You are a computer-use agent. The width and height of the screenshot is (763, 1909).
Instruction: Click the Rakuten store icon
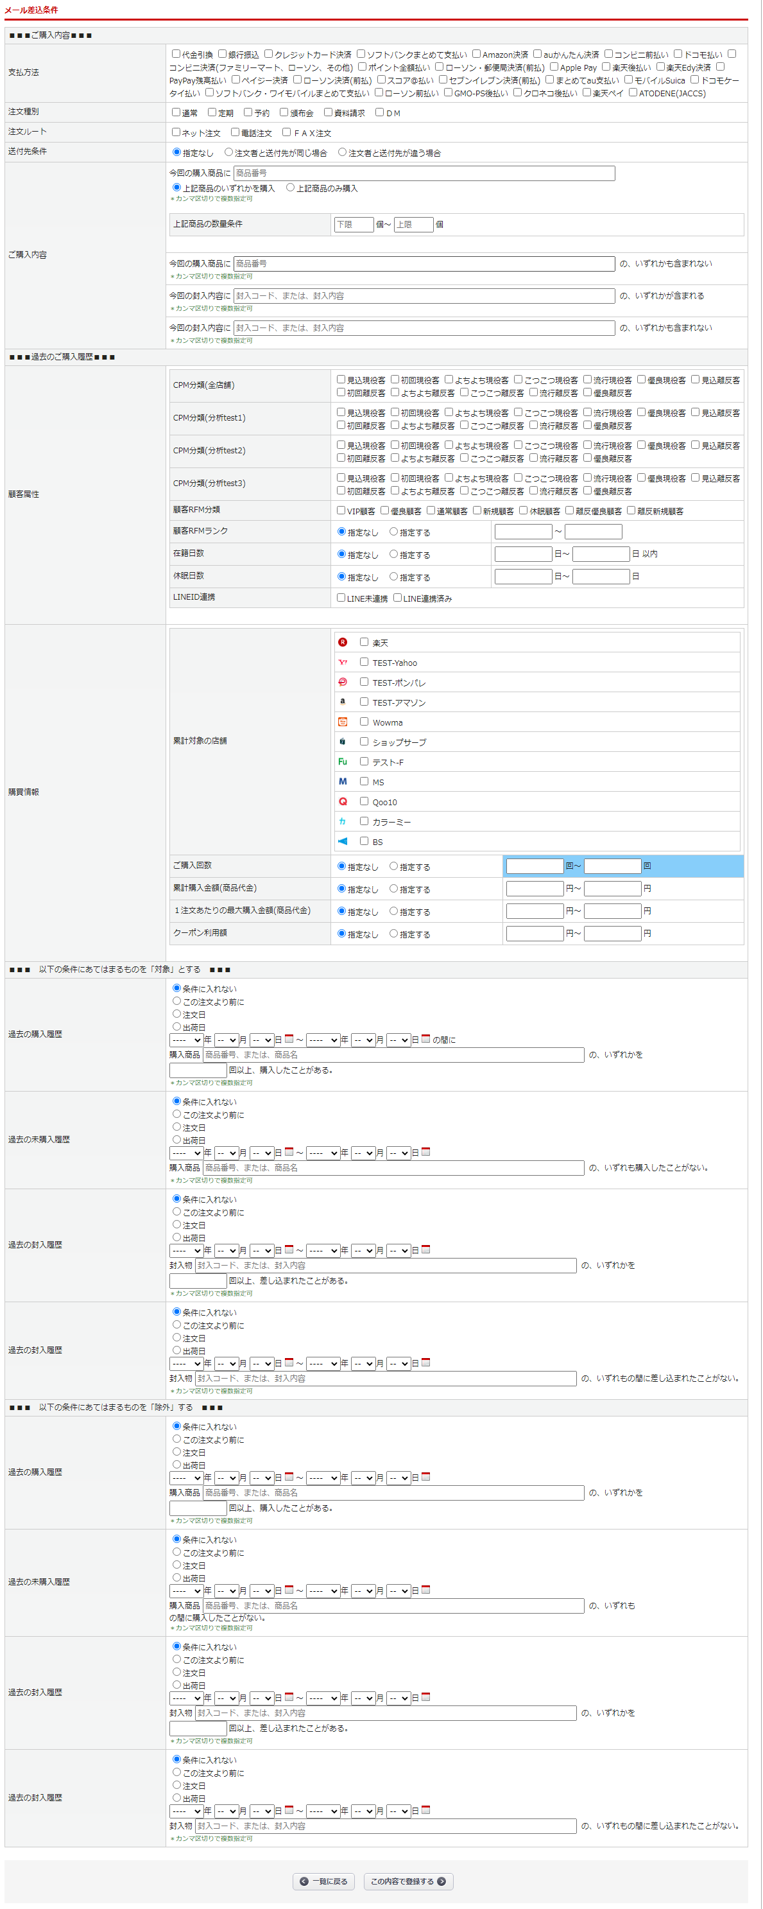tap(342, 643)
